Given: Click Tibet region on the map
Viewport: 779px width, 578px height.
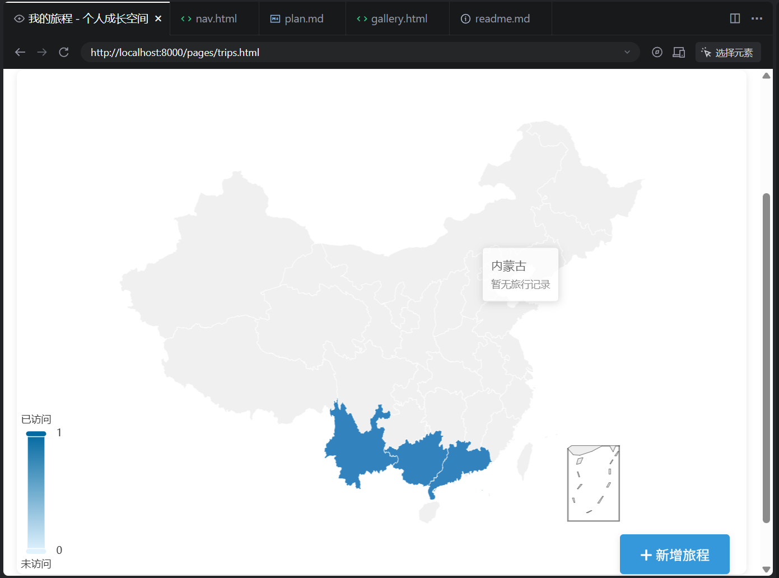Looking at the screenshot, I should 246,364.
